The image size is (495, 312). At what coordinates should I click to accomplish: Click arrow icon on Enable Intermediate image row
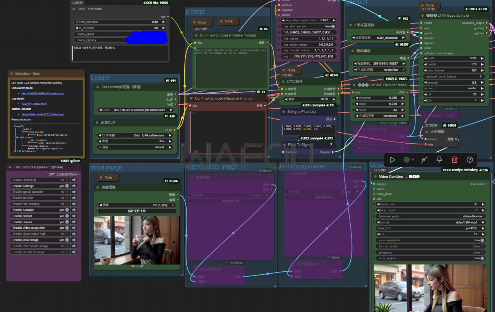point(74,246)
